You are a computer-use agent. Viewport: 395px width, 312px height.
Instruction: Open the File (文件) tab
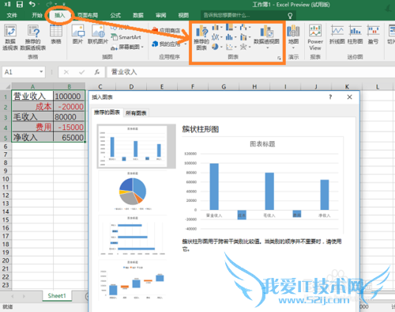pos(12,15)
